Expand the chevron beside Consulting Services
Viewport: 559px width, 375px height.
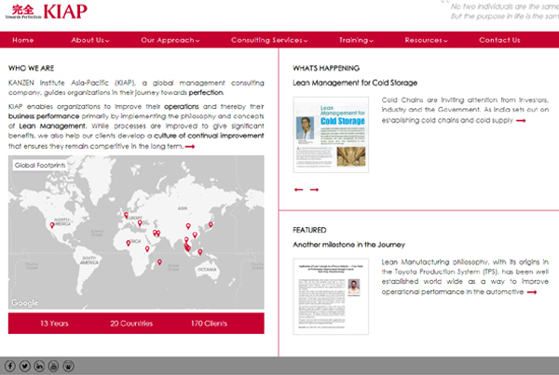pyautogui.click(x=306, y=41)
